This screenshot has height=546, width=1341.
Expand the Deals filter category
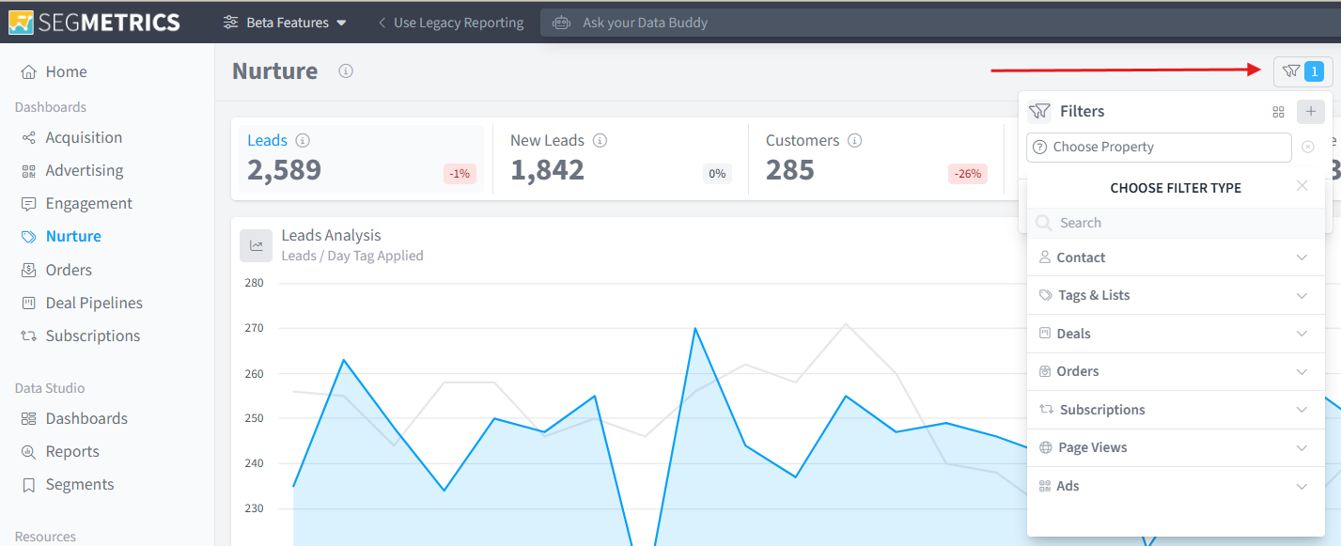[1176, 334]
